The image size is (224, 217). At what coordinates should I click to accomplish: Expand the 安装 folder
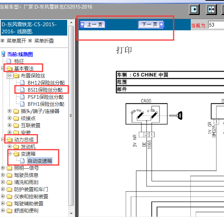click(9, 132)
